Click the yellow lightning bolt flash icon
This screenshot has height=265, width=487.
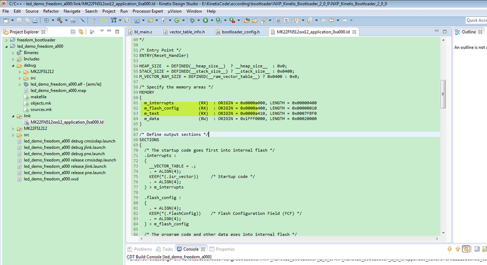pos(103,20)
